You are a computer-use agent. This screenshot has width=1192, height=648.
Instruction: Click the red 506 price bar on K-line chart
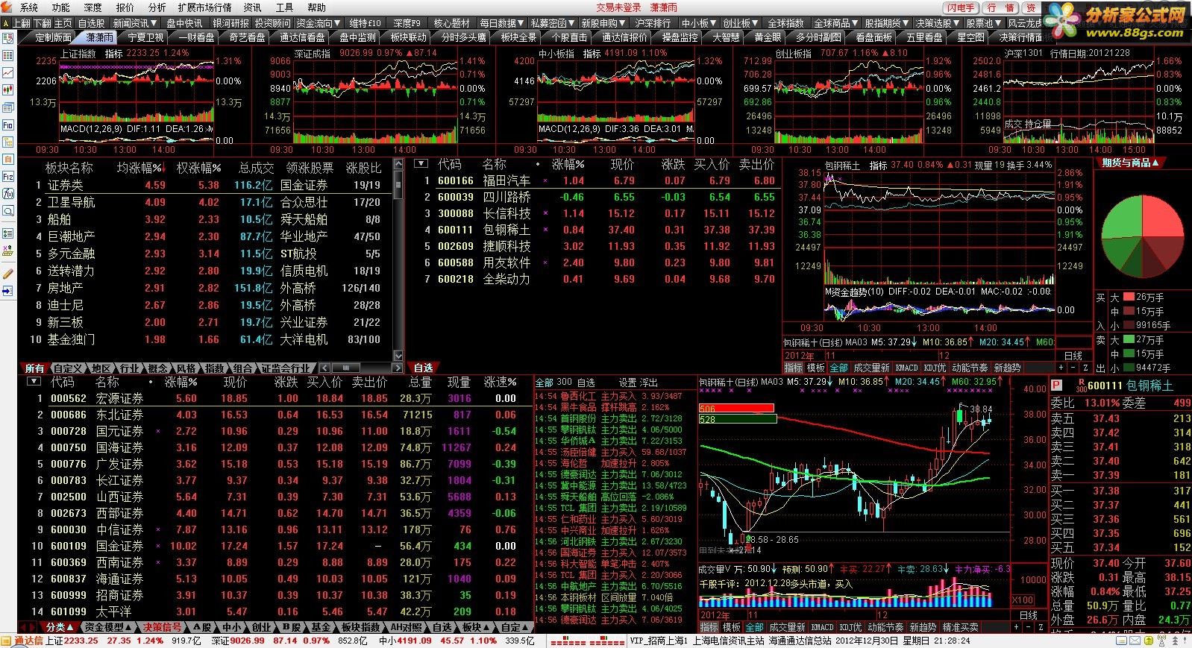click(x=736, y=409)
